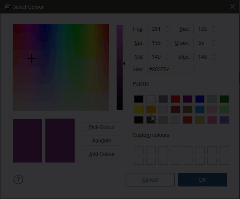Click the vertical value brightness slider strip

(120, 67)
